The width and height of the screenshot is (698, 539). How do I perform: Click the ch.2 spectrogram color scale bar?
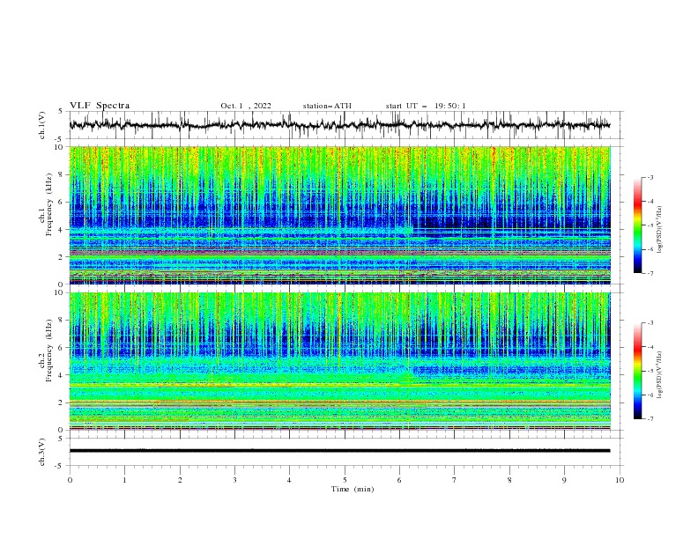637,371
